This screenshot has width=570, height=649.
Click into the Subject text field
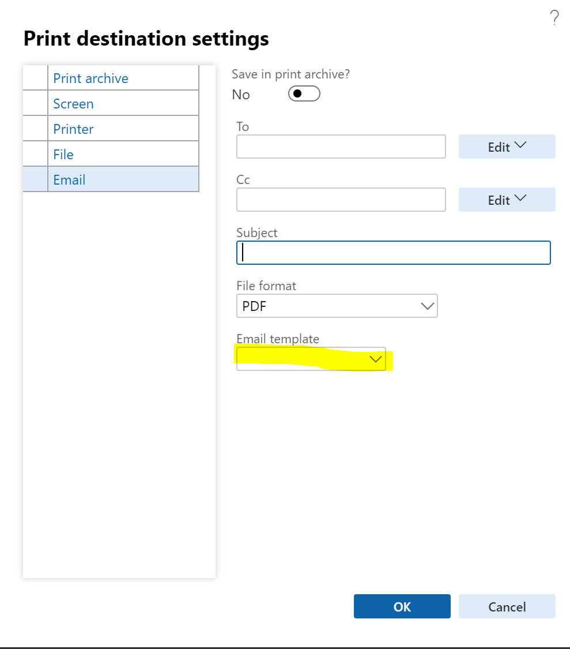click(x=394, y=253)
